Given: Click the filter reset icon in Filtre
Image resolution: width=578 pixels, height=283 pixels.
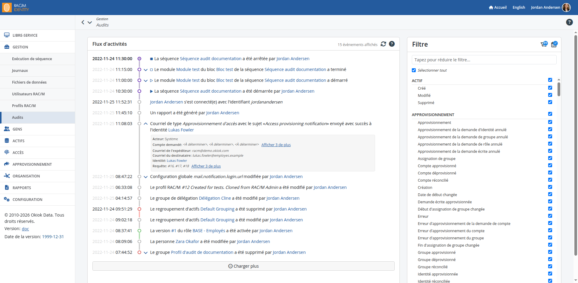Looking at the screenshot, I should click(544, 44).
